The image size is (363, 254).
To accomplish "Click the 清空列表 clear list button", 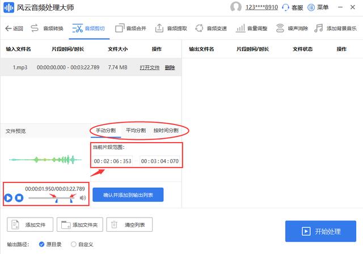I will tap(129, 224).
